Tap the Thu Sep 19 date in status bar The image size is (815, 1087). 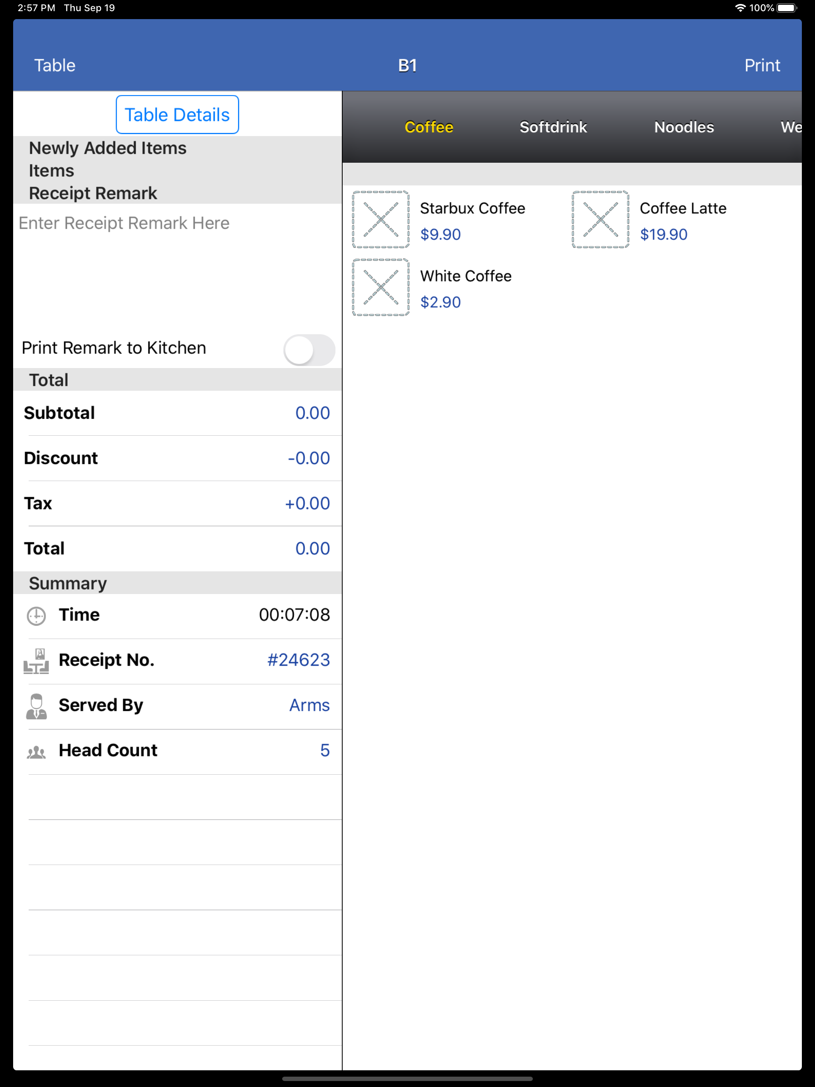point(90,8)
